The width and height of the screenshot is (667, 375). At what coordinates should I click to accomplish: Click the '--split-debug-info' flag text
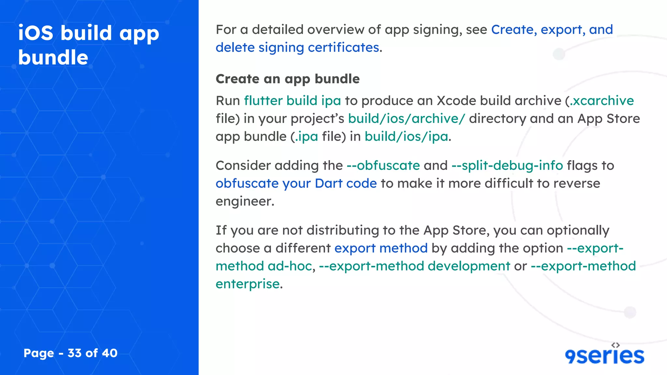507,165
